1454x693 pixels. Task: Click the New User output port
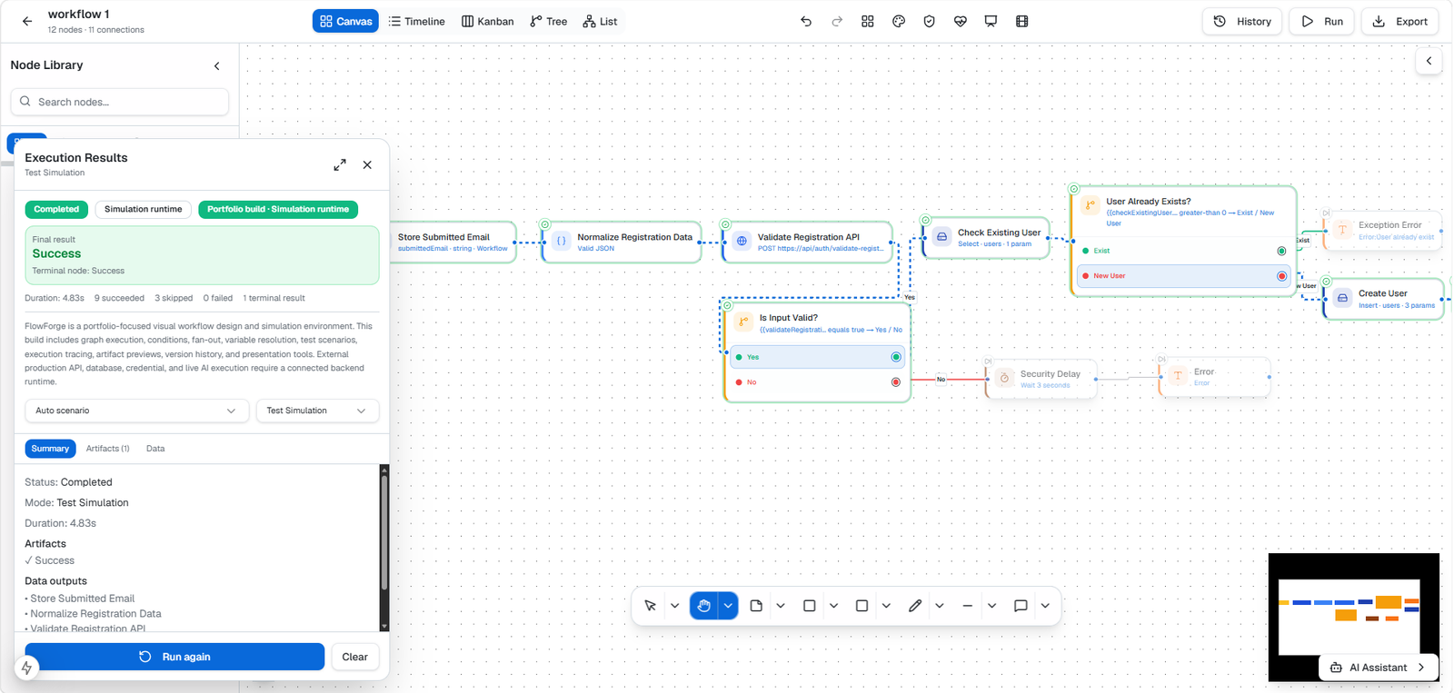pyautogui.click(x=1281, y=276)
